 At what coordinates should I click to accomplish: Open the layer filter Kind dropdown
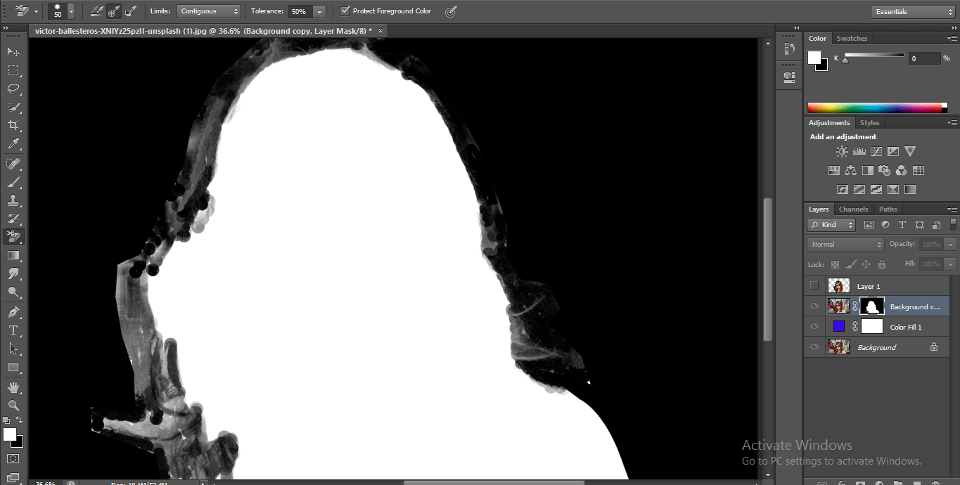click(x=831, y=225)
